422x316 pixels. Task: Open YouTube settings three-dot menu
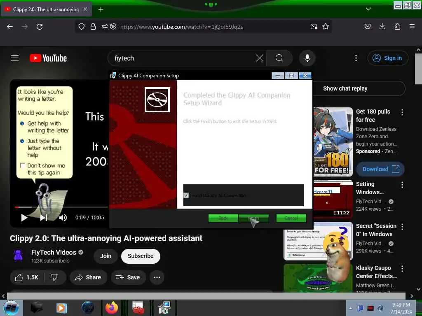coord(356,58)
